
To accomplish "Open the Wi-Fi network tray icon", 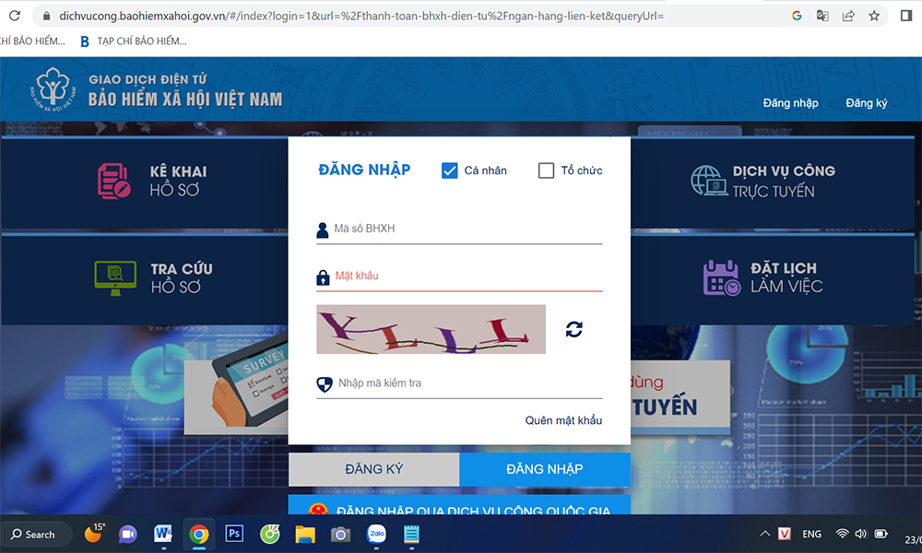I will [842, 534].
